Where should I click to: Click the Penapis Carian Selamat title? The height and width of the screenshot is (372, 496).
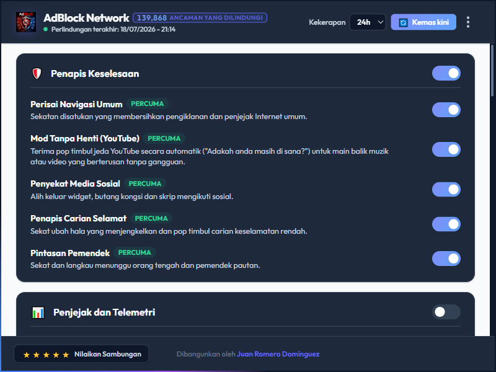point(79,219)
